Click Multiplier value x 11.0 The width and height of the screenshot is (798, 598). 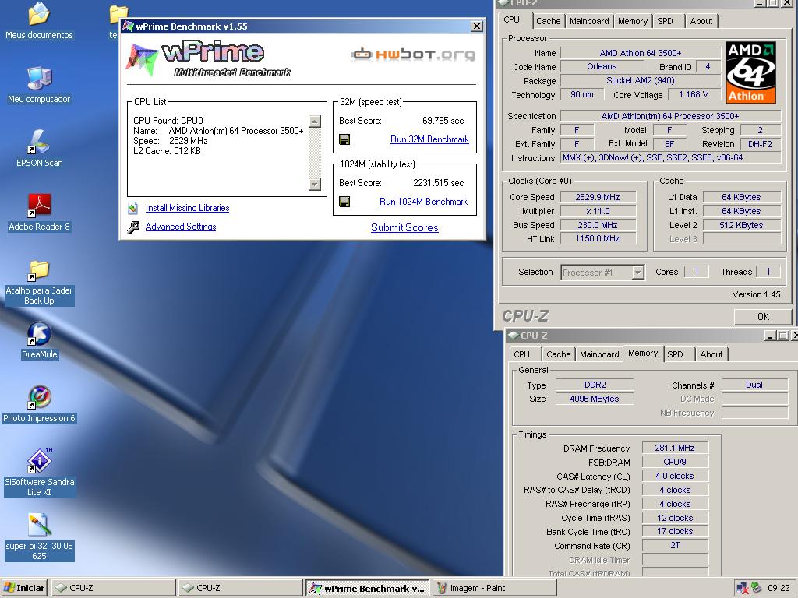tap(598, 211)
